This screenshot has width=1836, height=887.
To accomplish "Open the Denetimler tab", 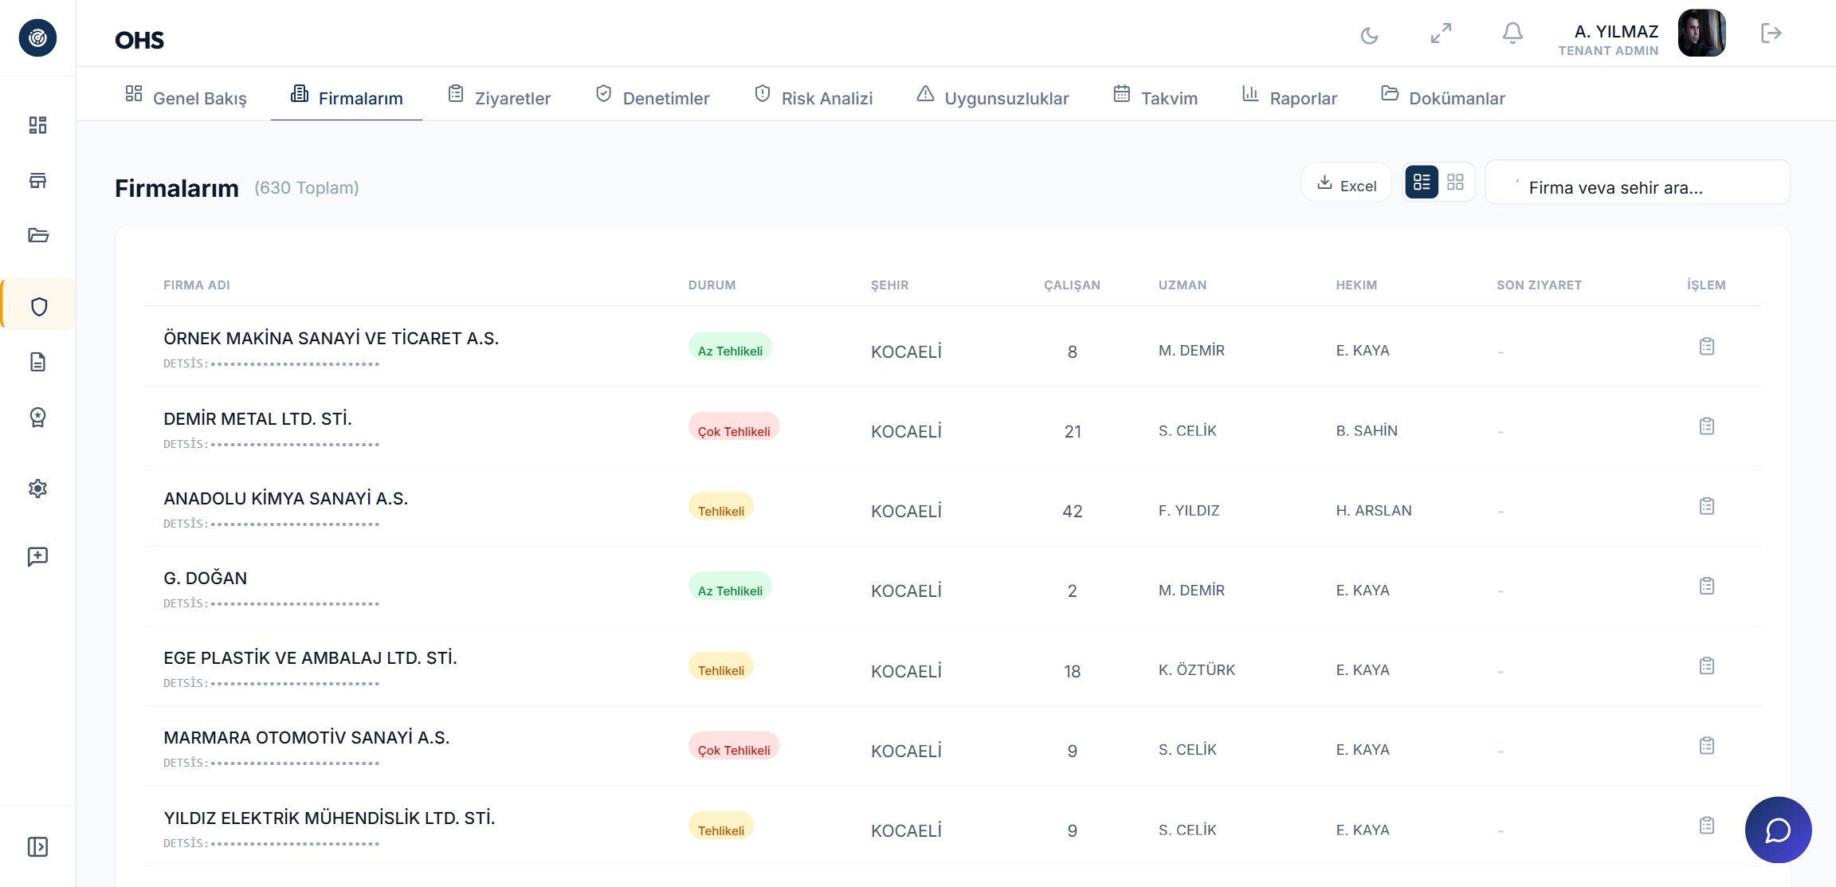I will [x=653, y=97].
